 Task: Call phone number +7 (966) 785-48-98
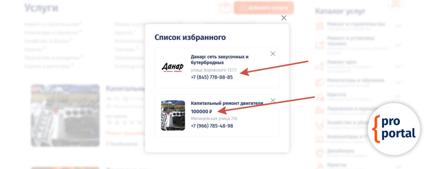coord(212,126)
